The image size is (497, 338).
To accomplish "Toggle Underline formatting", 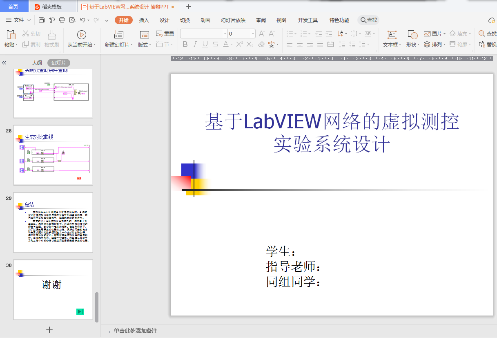I will (x=205, y=44).
